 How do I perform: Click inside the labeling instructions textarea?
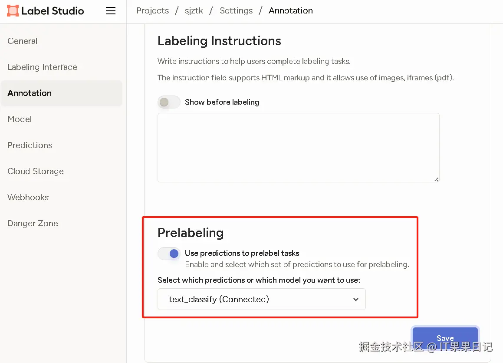tap(298, 148)
